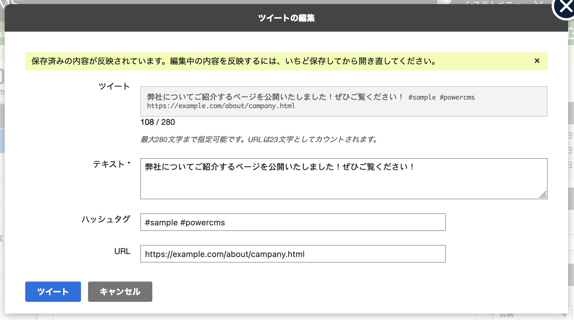Grab the textarea resize handle

coord(543,195)
